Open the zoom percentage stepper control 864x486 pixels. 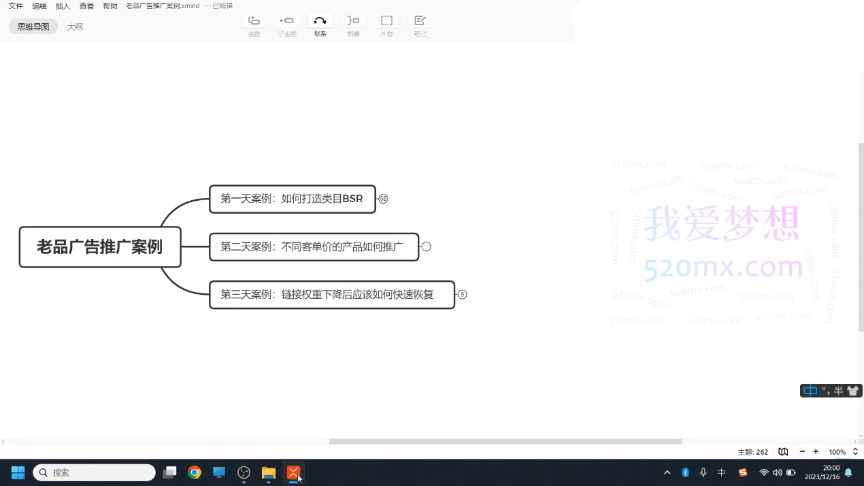coord(855,451)
